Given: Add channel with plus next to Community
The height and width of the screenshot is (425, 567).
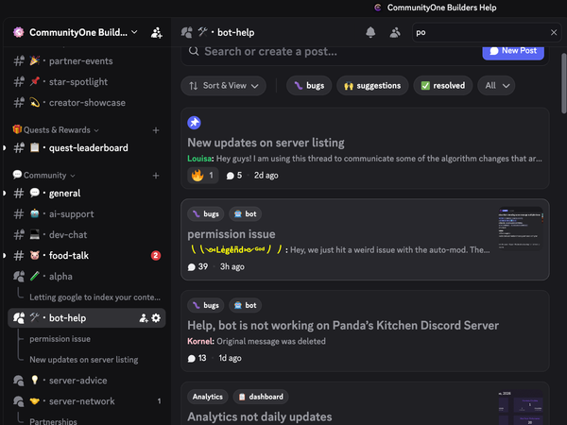Looking at the screenshot, I should pos(156,176).
